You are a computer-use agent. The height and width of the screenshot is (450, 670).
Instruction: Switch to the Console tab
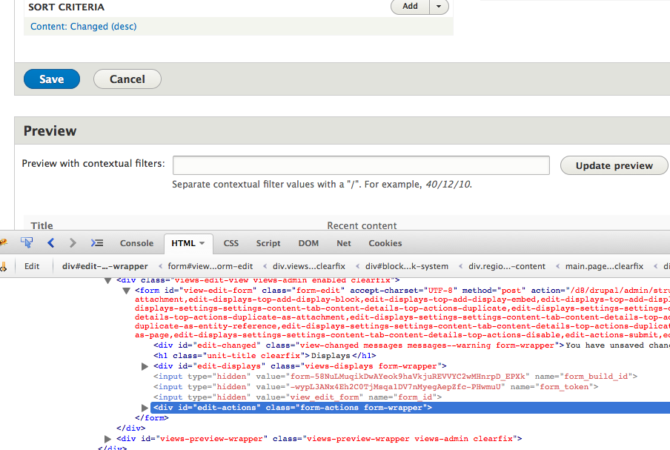136,243
